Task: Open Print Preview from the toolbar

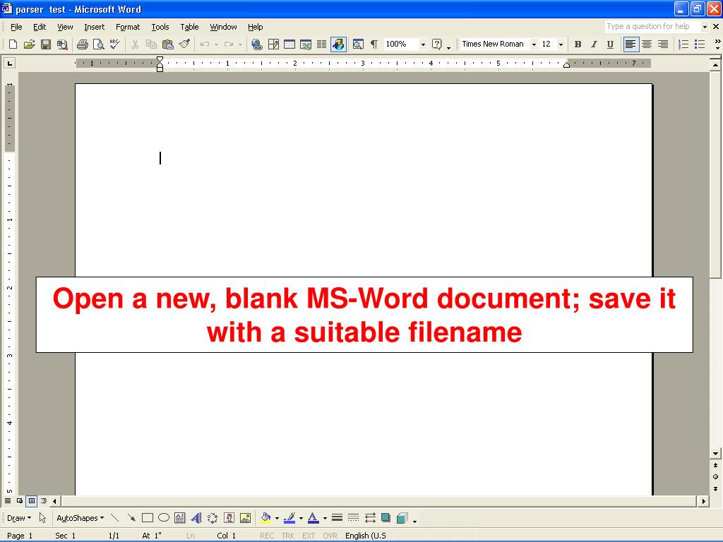Action: 98,44
